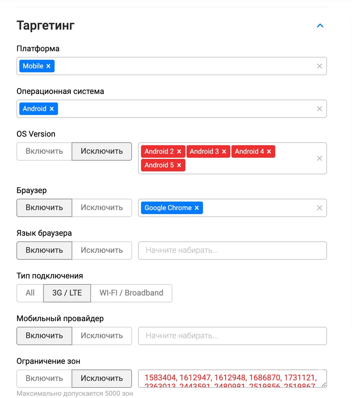Set Мобильный провайдер mode to Исключить
352x398 pixels.
(102, 336)
